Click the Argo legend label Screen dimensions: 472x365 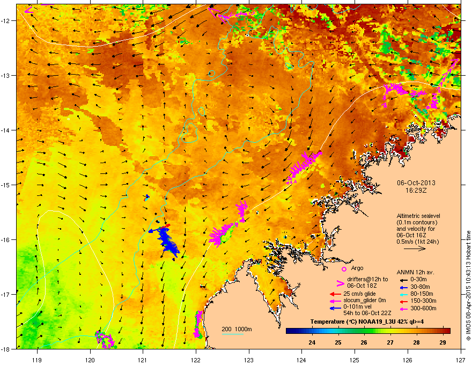357,268
